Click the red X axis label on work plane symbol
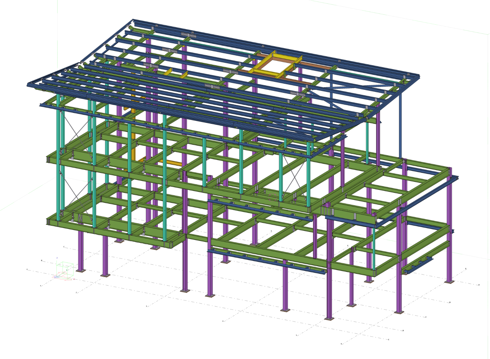This screenshot has height=359, width=490. click(x=74, y=279)
